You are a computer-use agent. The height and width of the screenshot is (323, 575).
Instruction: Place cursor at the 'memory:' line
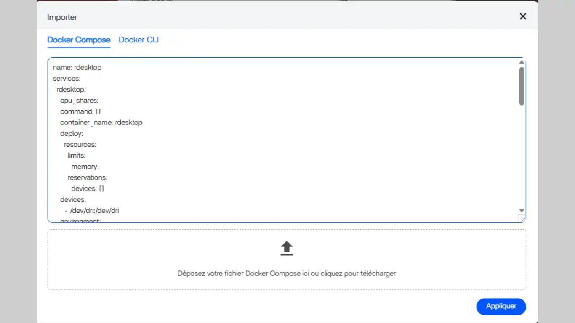click(x=85, y=167)
